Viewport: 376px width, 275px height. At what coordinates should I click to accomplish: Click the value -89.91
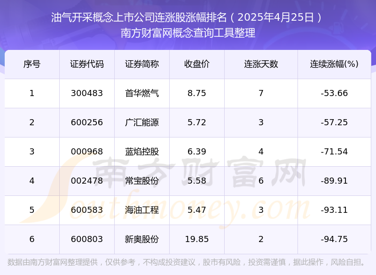click(334, 181)
